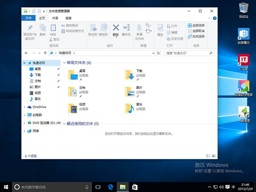Click 全部选择 (select all) in ribbon
The height and width of the screenshot is (192, 256).
(x=195, y=26)
